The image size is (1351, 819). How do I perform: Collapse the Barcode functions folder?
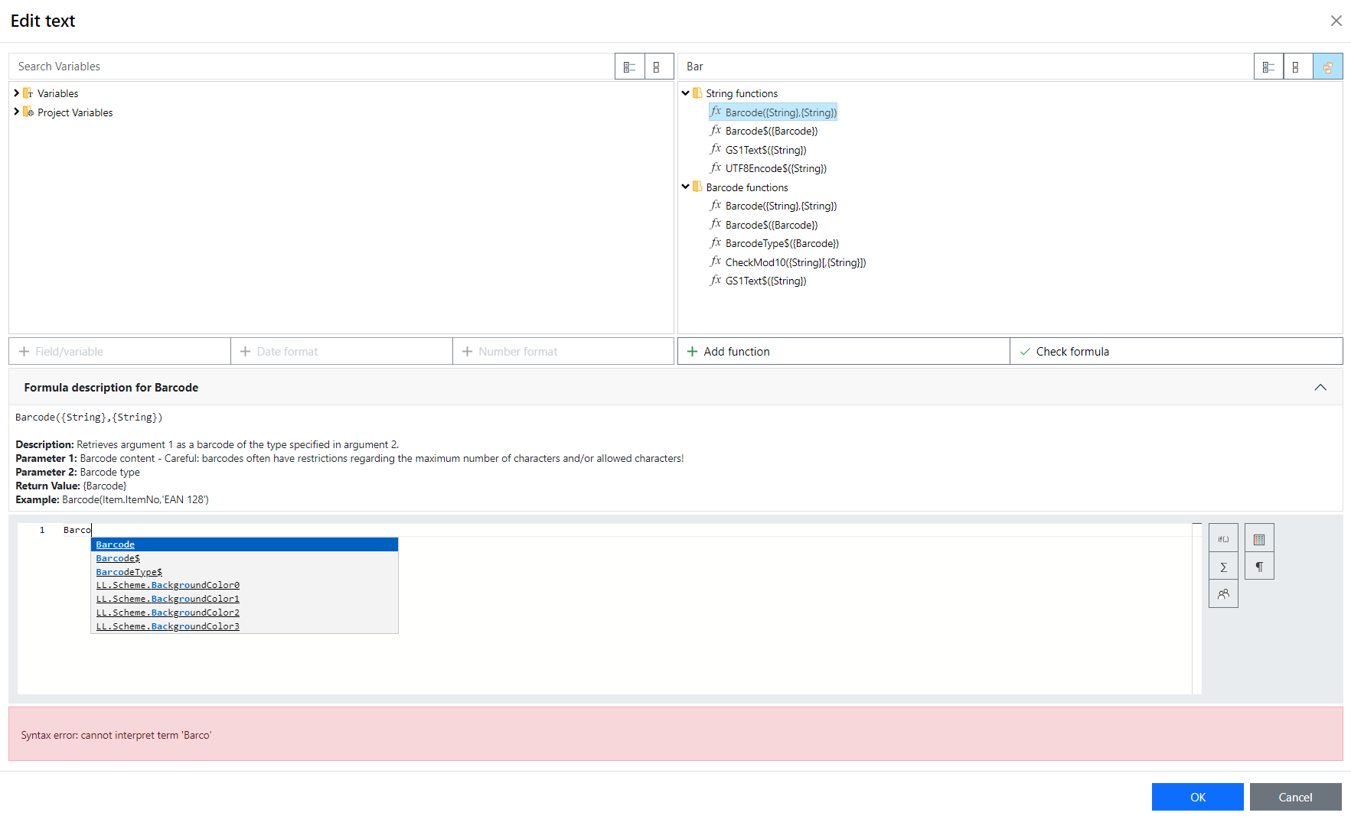(685, 187)
